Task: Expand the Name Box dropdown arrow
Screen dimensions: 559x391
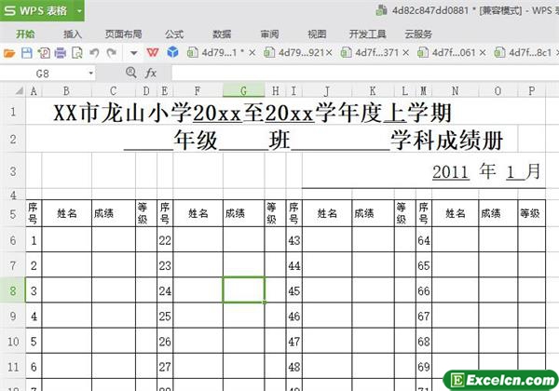Action: [91, 74]
